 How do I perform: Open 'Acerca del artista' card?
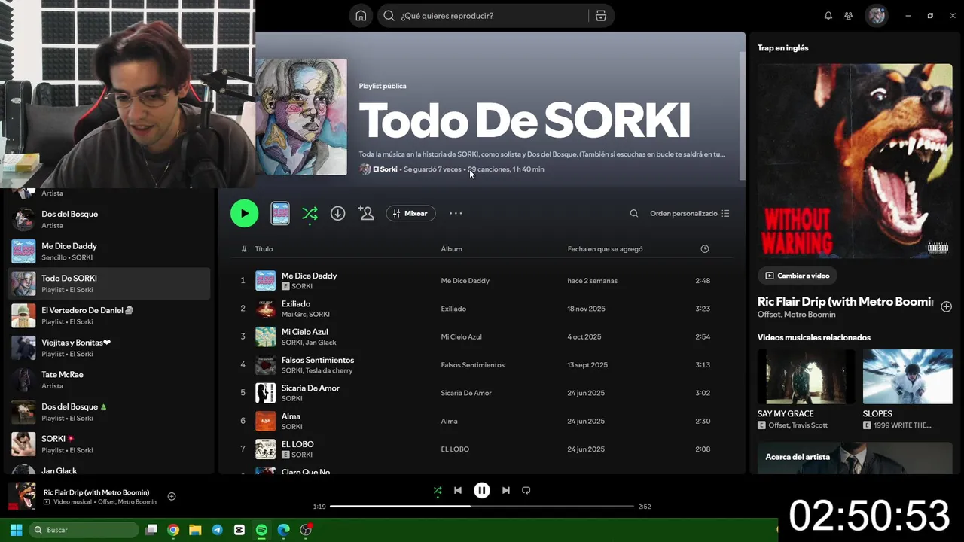click(x=855, y=458)
